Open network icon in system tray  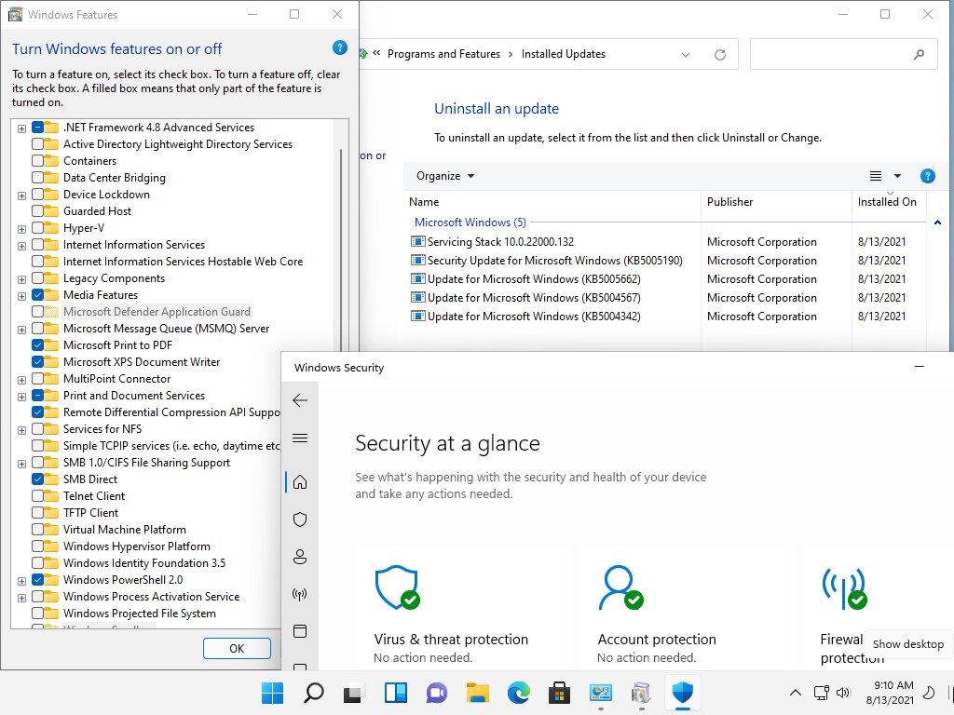point(822,693)
